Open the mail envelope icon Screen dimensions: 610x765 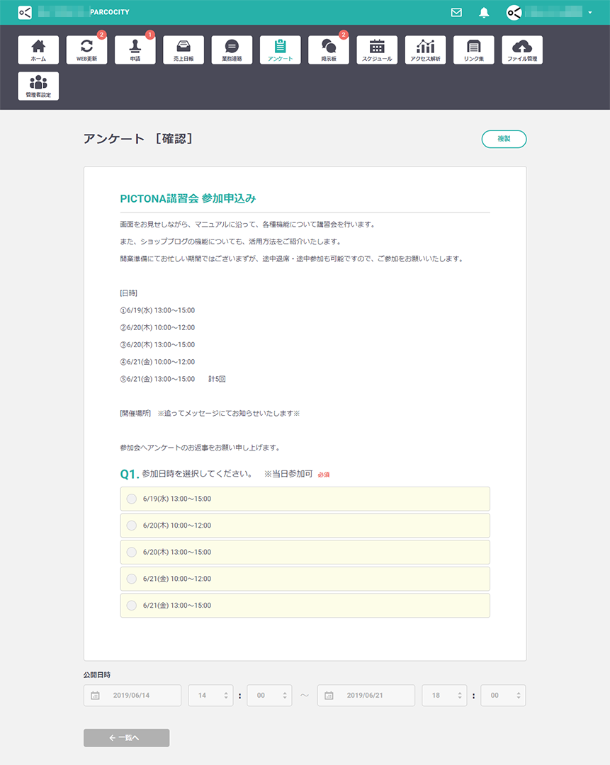pos(456,12)
